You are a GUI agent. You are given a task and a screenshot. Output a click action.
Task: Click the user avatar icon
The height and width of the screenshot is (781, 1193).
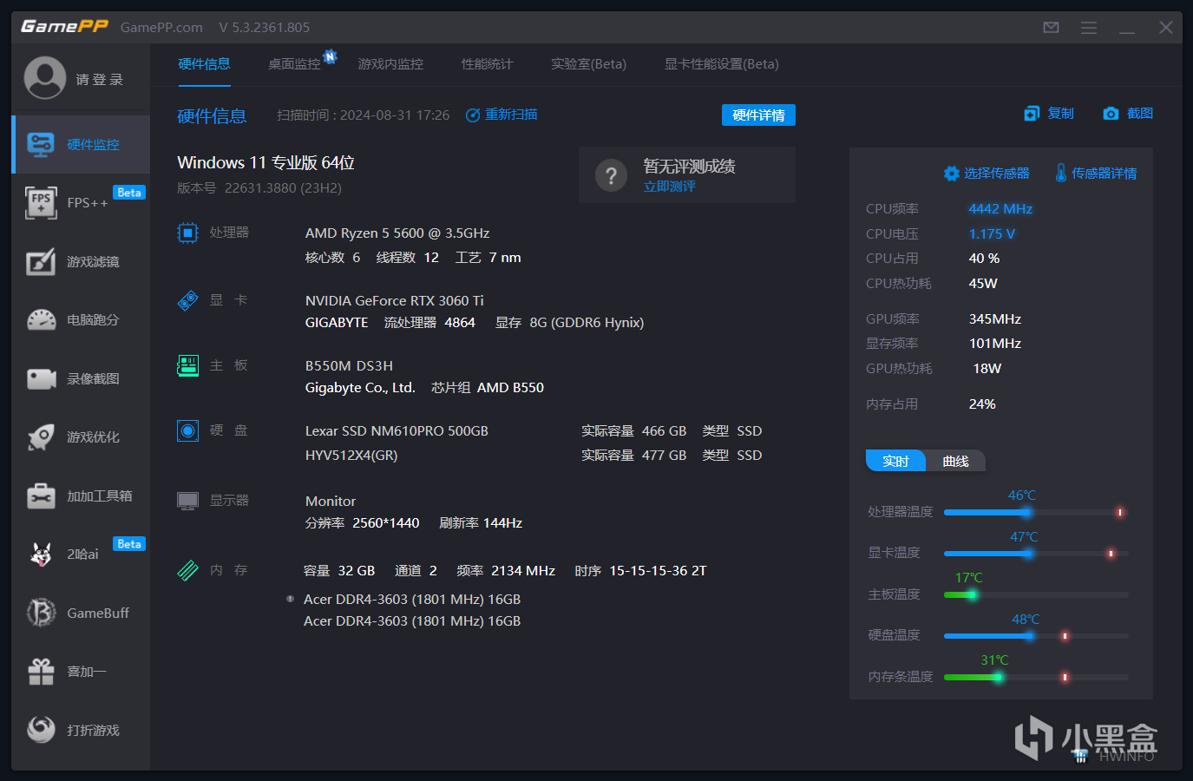(45, 78)
